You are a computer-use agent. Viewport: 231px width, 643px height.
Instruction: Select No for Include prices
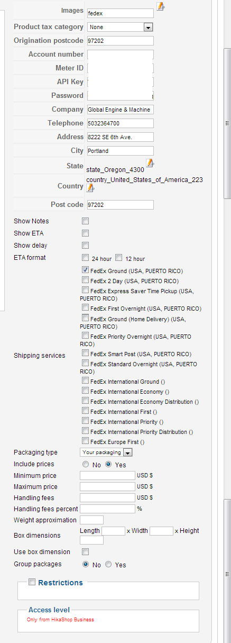coord(85,464)
